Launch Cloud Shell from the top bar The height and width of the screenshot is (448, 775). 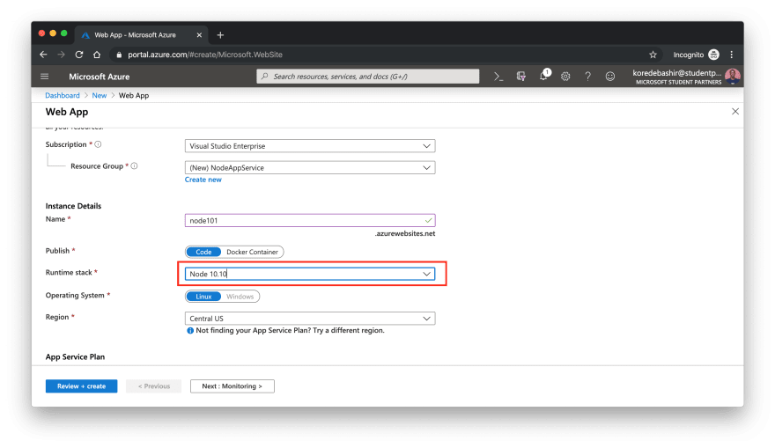point(498,77)
